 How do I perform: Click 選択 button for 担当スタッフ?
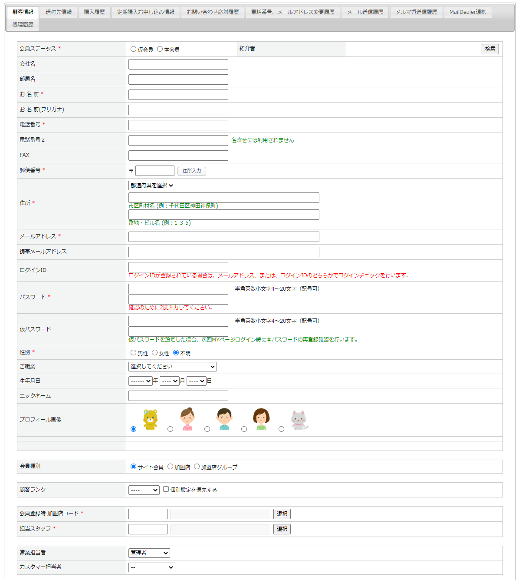[282, 529]
